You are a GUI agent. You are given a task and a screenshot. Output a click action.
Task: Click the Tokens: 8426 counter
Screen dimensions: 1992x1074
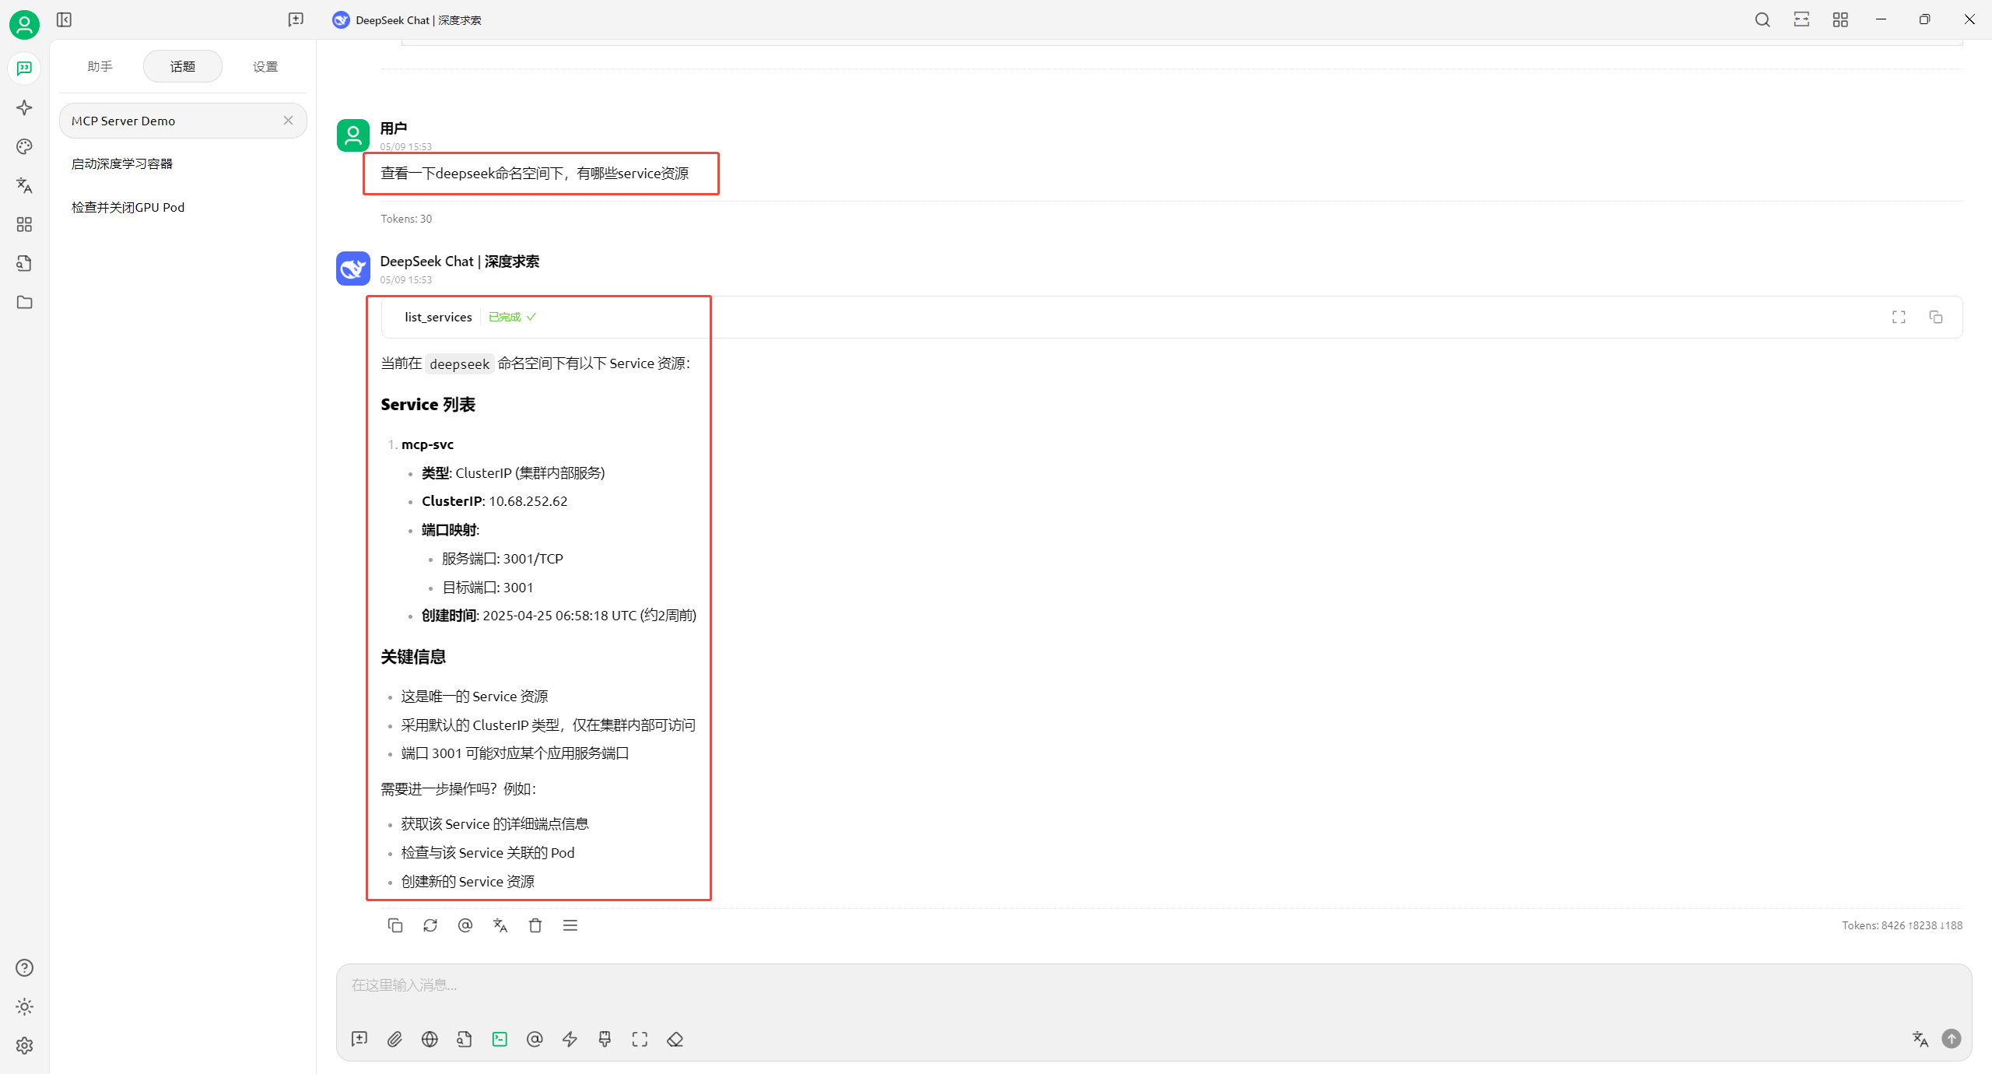click(1902, 925)
